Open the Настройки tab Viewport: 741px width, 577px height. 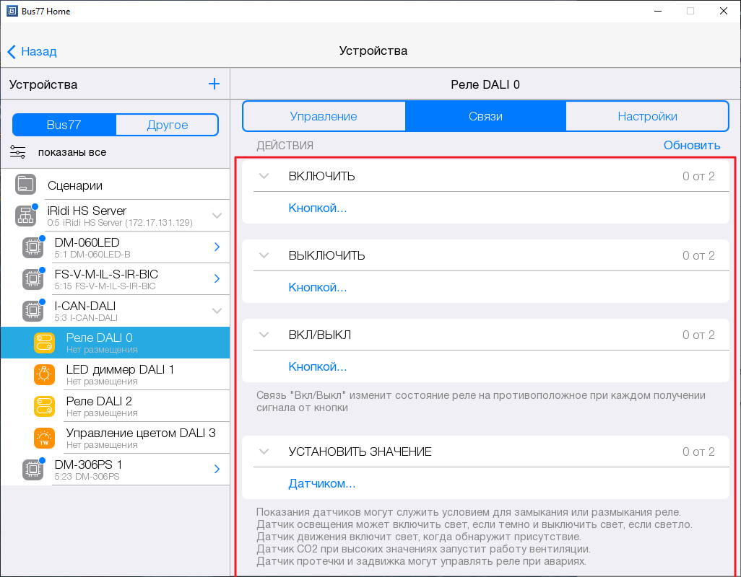647,116
